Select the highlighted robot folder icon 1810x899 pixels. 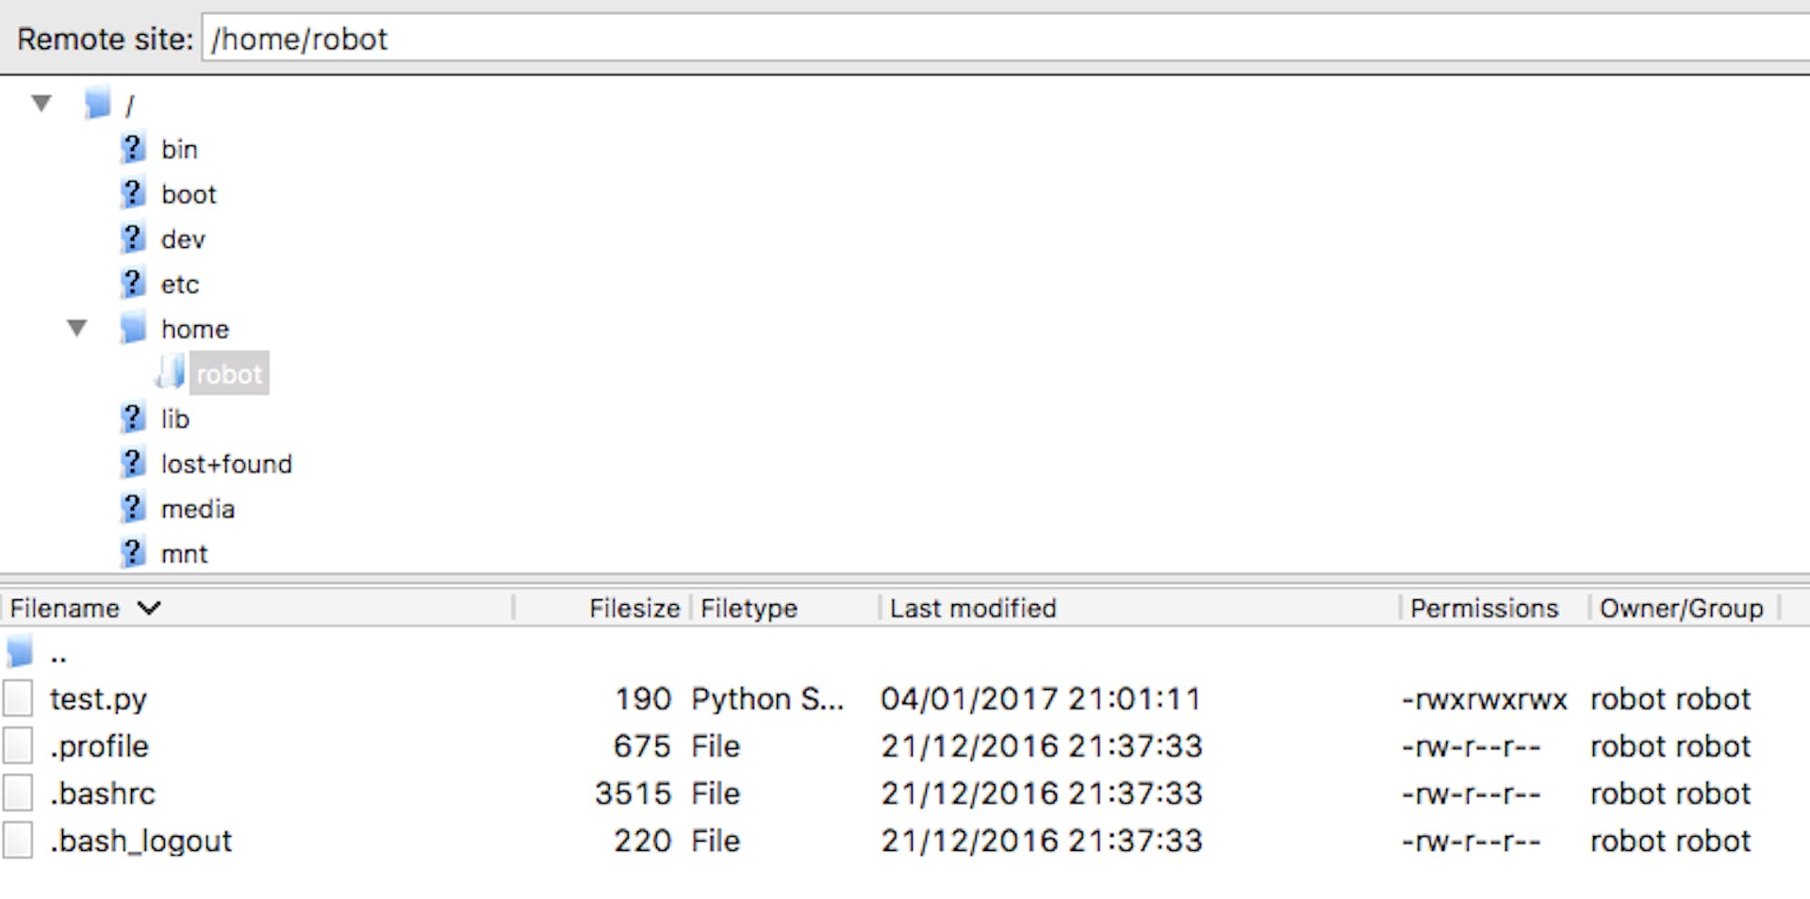[170, 372]
